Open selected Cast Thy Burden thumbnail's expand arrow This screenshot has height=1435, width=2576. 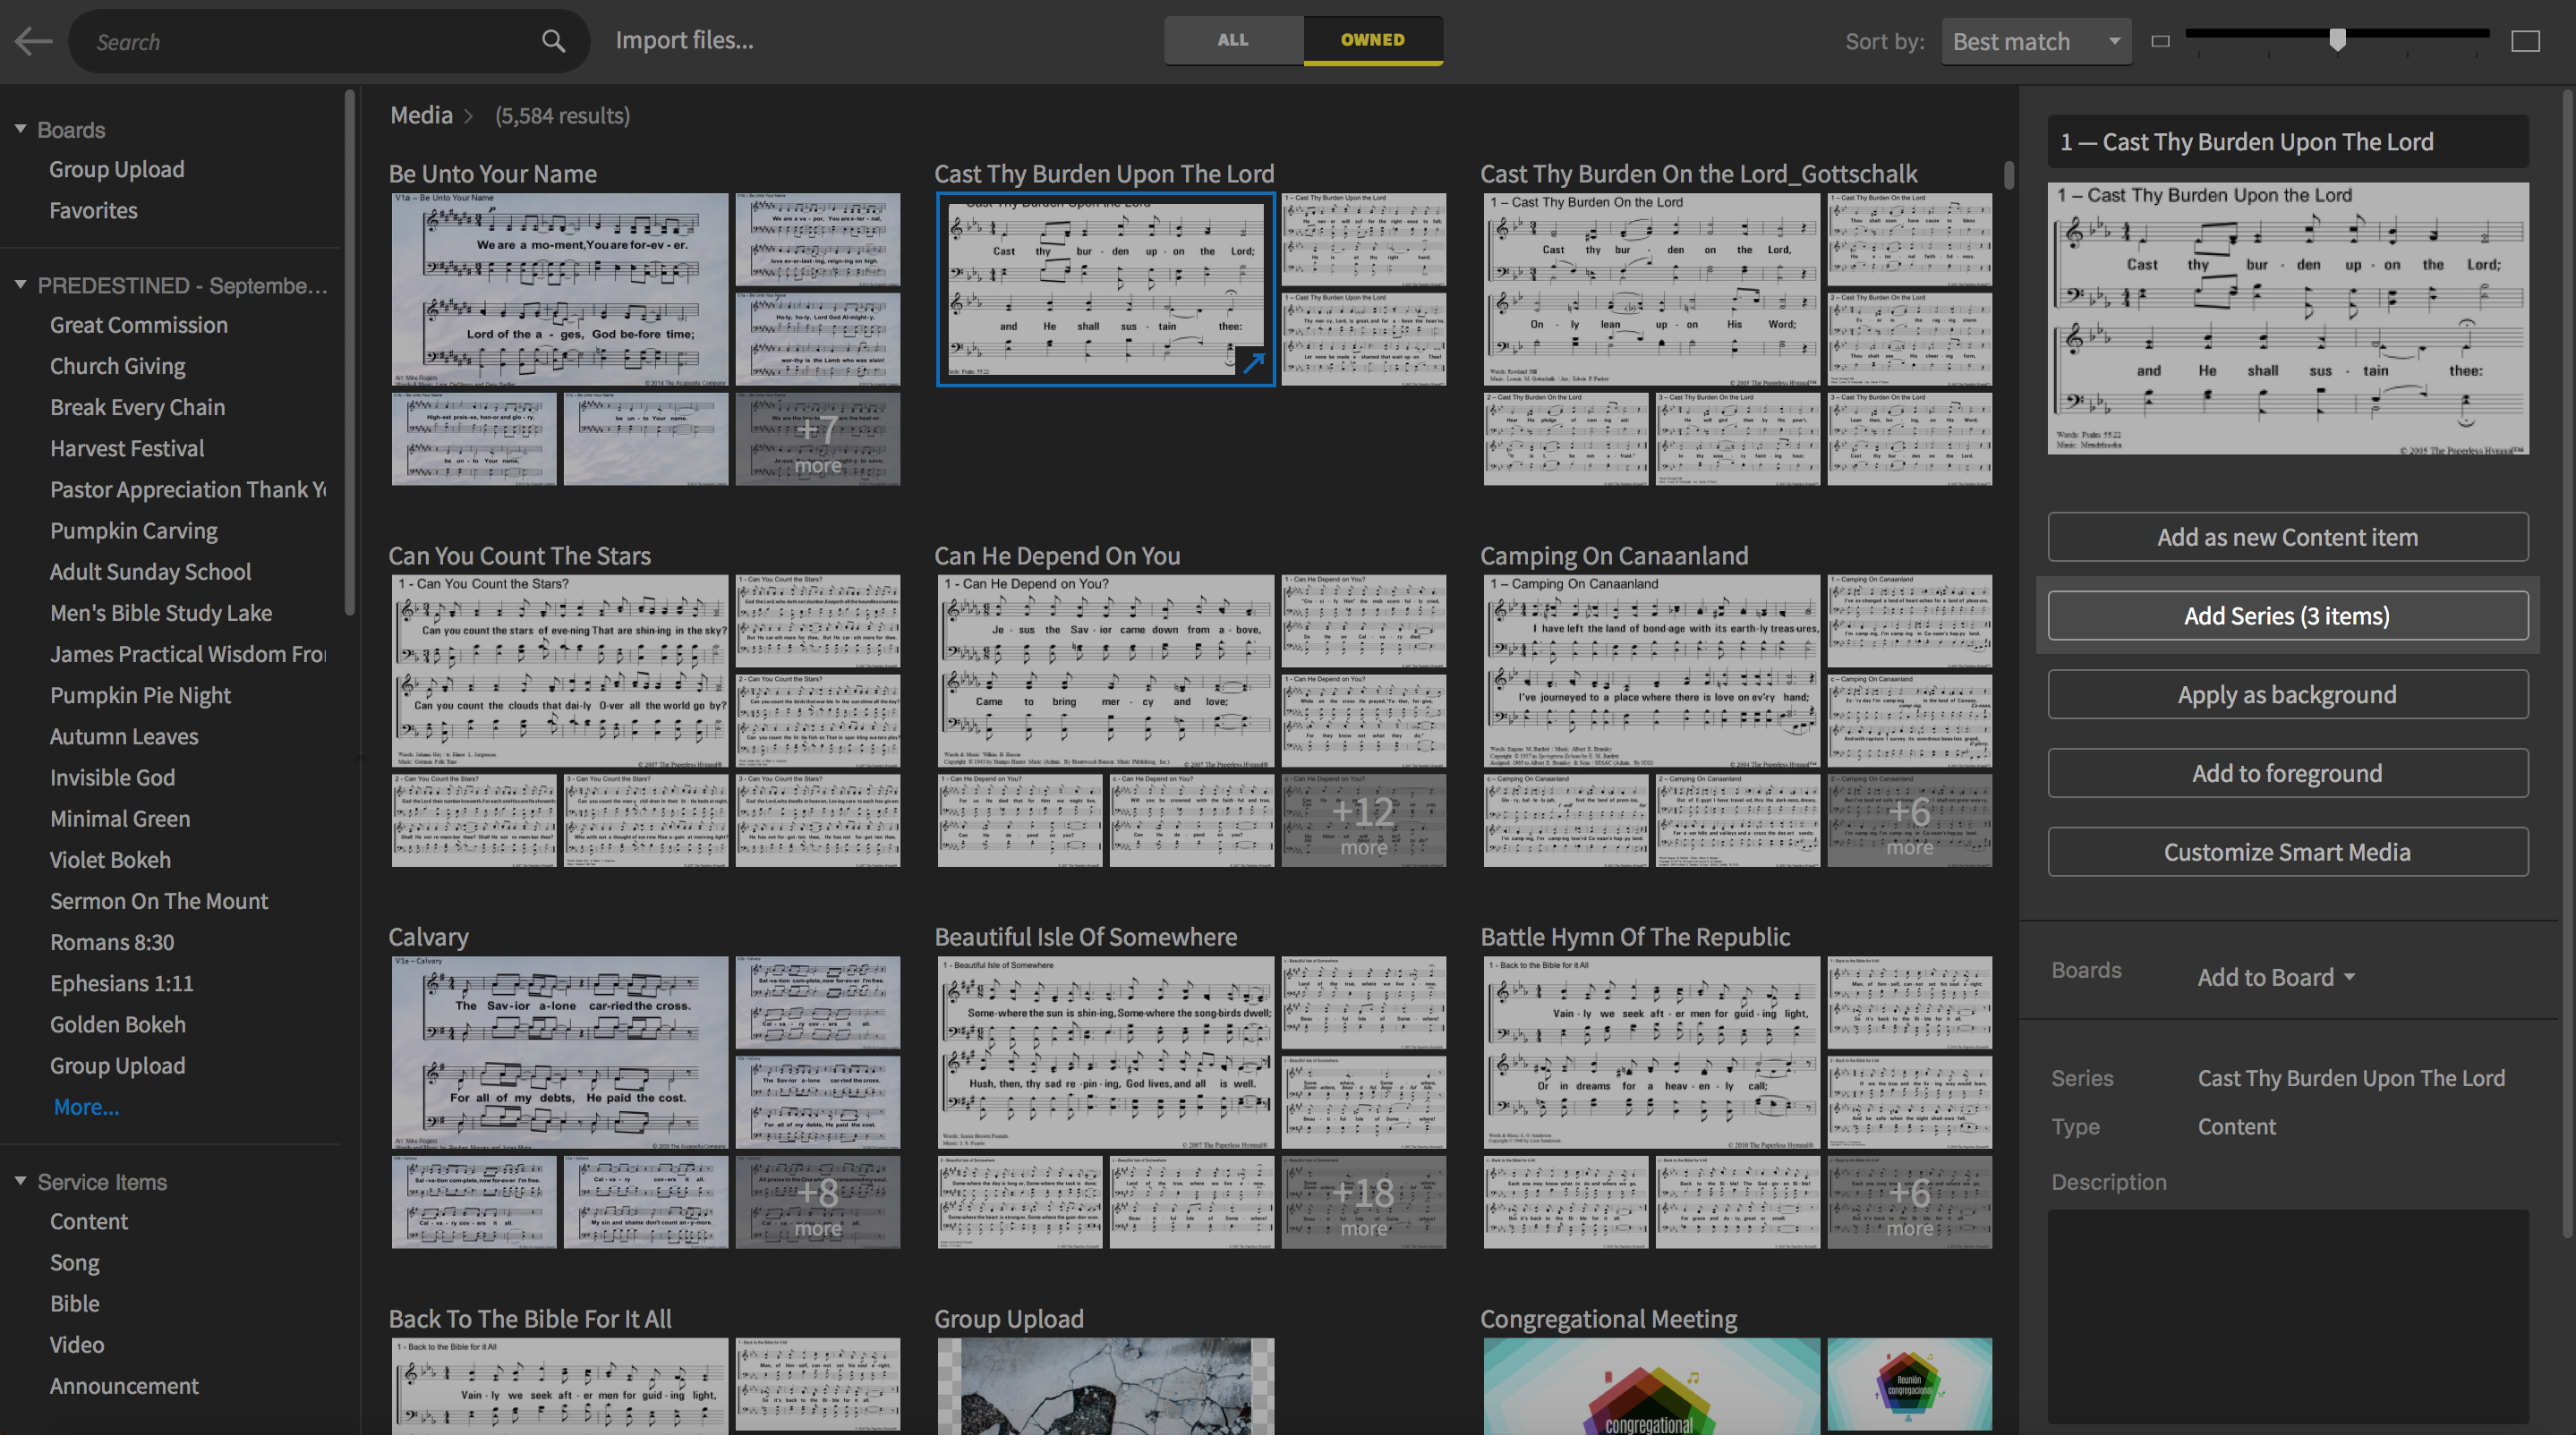(1253, 364)
